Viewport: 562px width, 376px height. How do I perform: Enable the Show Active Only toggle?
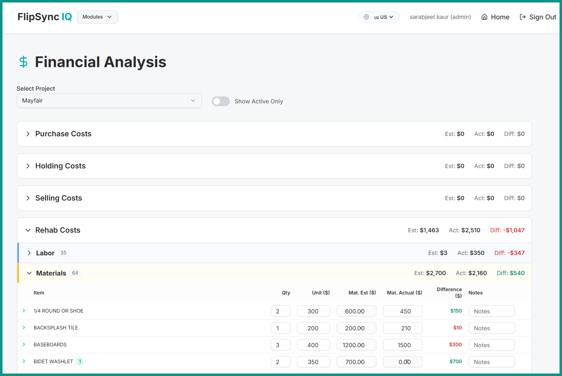(221, 101)
